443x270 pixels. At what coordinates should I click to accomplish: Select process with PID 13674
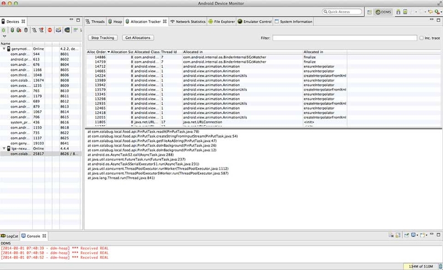point(41,80)
